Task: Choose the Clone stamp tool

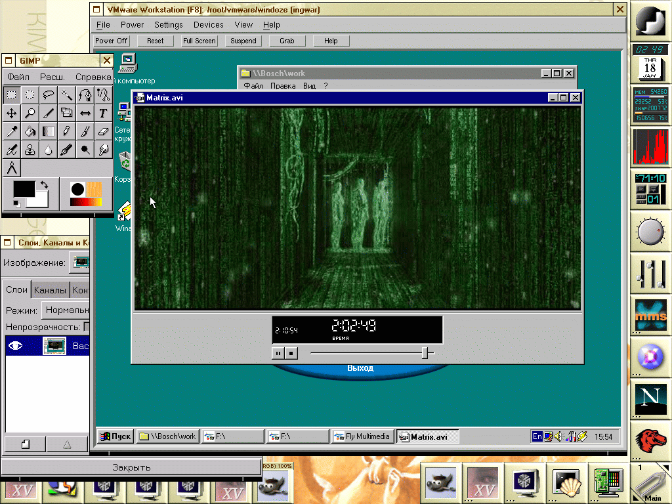Action: [30, 150]
